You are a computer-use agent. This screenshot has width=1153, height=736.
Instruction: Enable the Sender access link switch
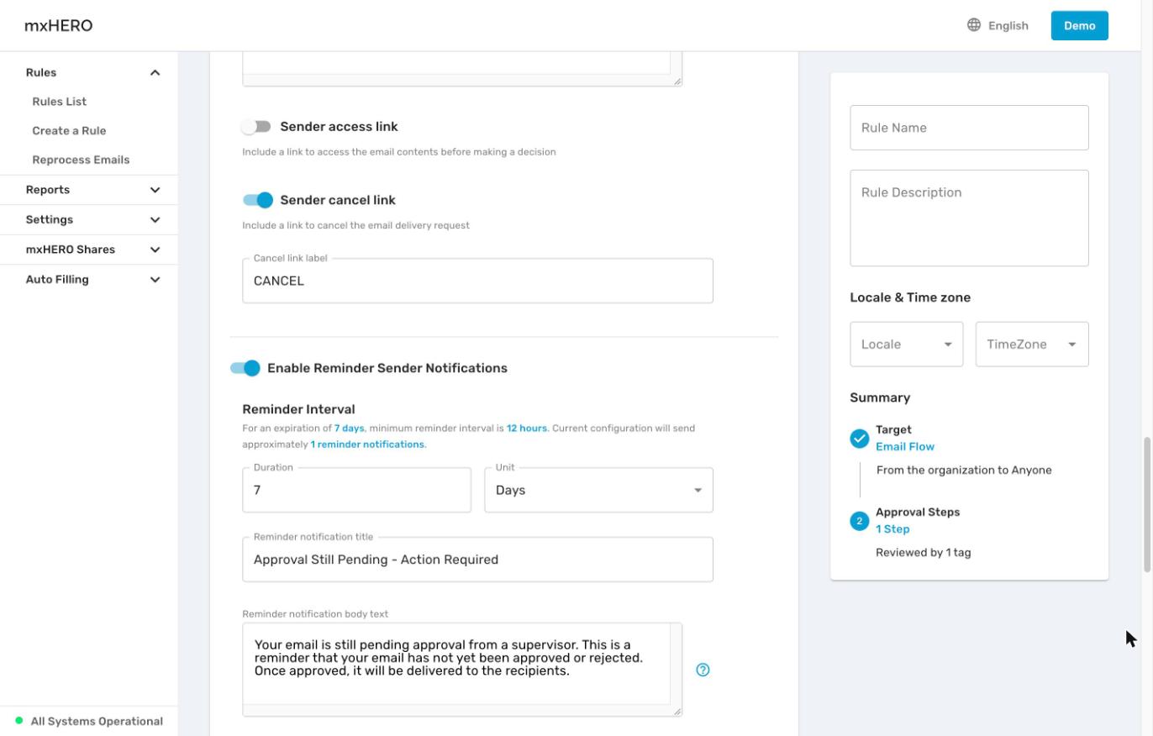[255, 127]
